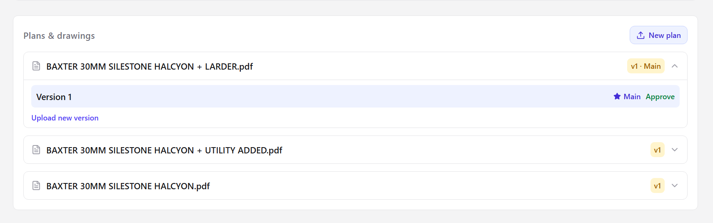Approve Version 1 of the plan
This screenshot has height=223, width=713.
point(660,97)
